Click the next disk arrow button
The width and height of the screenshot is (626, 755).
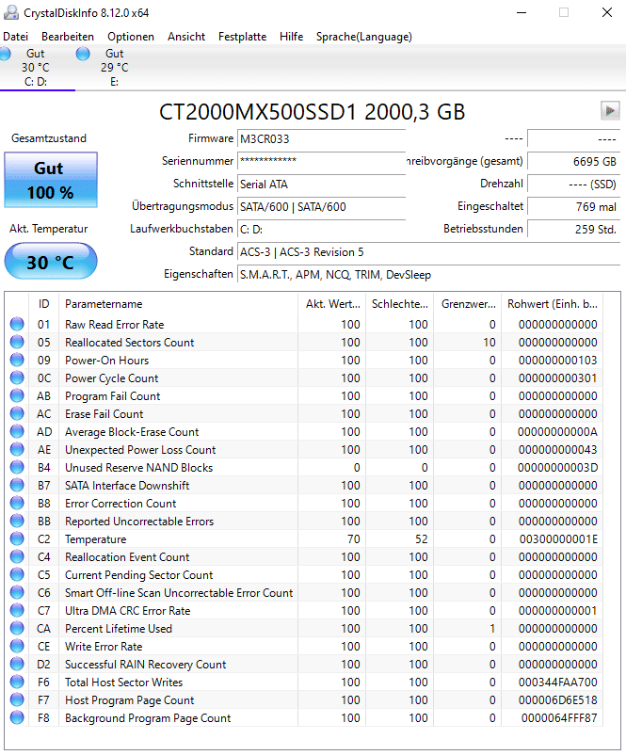pos(610,111)
